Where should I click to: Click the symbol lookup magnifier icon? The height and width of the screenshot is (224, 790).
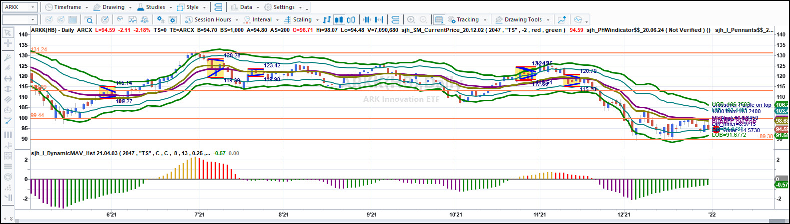(89, 19)
